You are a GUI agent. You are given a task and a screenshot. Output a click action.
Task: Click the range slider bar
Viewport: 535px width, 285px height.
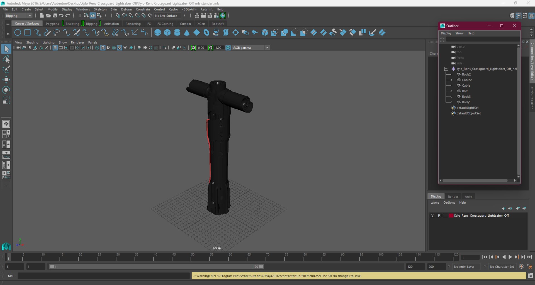tap(156, 267)
